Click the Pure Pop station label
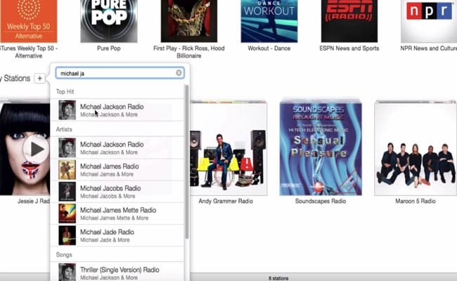457x281 pixels. [x=109, y=48]
